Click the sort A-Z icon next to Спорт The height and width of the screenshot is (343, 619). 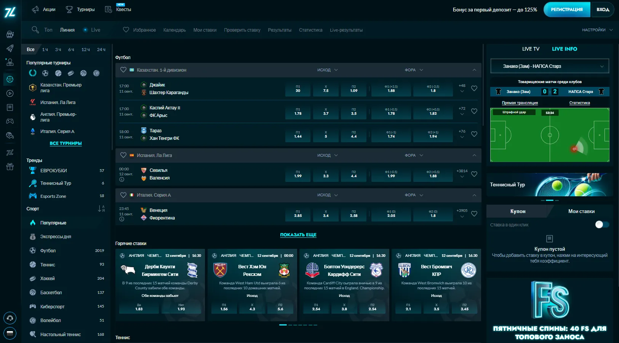pyautogui.click(x=101, y=208)
